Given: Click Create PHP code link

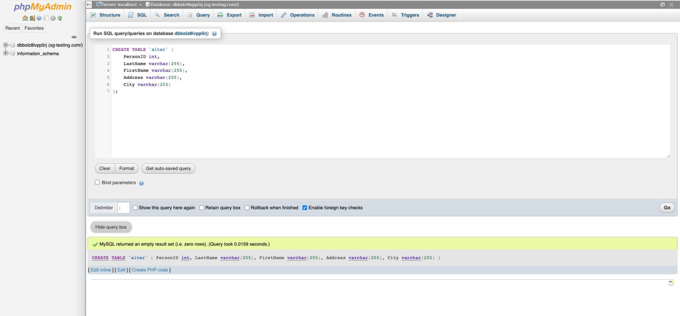Looking at the screenshot, I should (150, 270).
